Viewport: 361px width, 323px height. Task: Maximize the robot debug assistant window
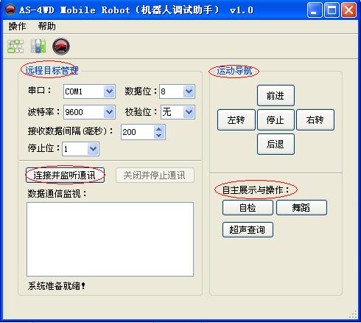(332, 10)
